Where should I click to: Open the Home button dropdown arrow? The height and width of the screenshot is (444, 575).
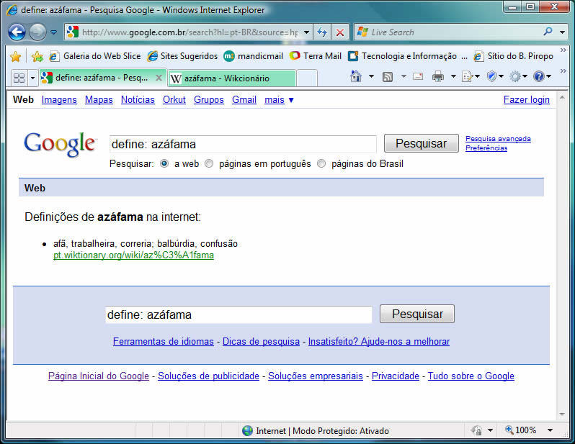click(x=371, y=76)
